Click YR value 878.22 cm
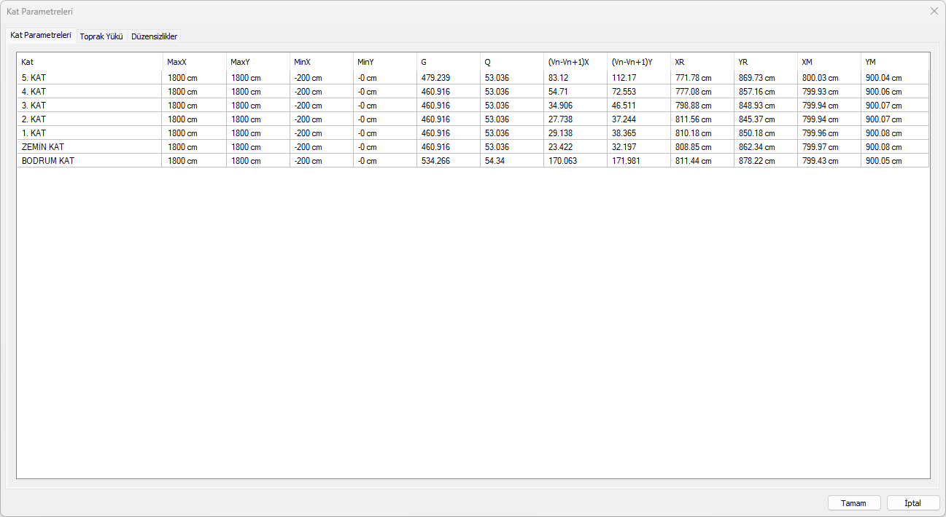 765,161
